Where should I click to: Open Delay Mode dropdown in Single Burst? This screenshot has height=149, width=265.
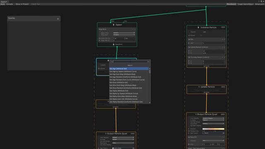[x=124, y=35]
